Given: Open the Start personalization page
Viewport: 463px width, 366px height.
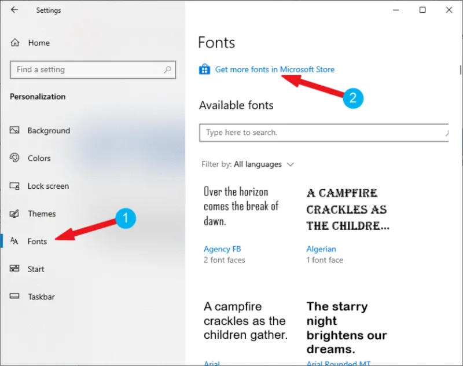Looking at the screenshot, I should (36, 269).
